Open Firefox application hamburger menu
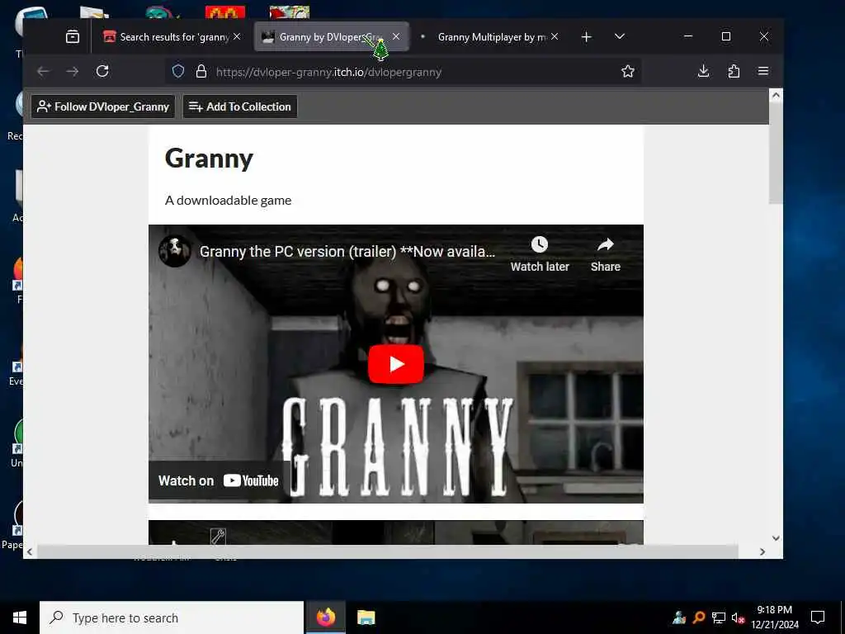845x634 pixels. click(763, 71)
